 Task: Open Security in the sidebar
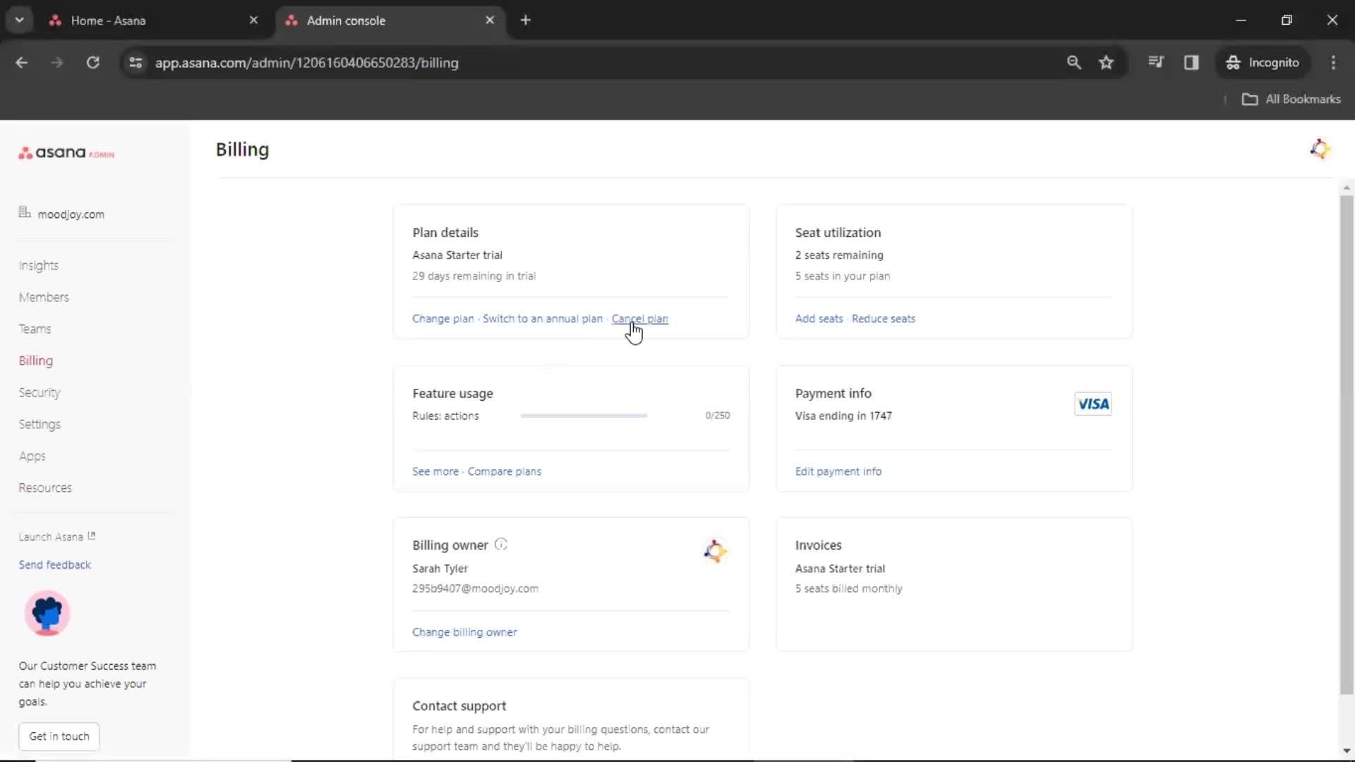(x=40, y=392)
